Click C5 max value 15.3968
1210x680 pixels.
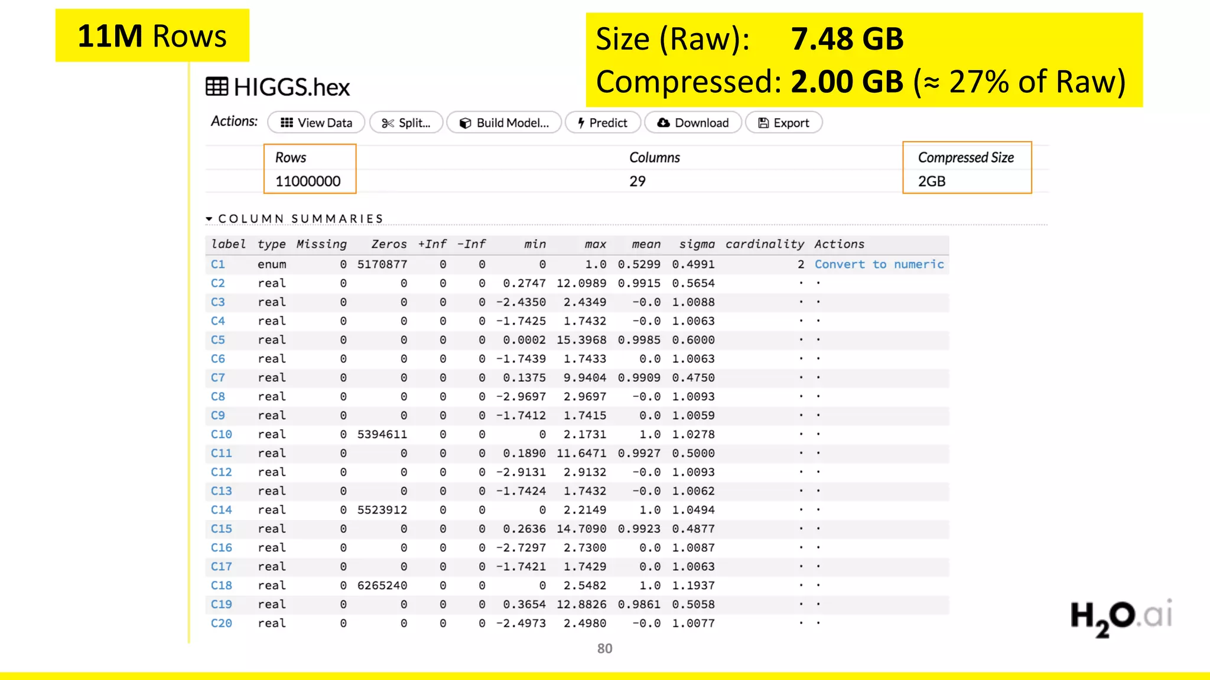(x=581, y=340)
